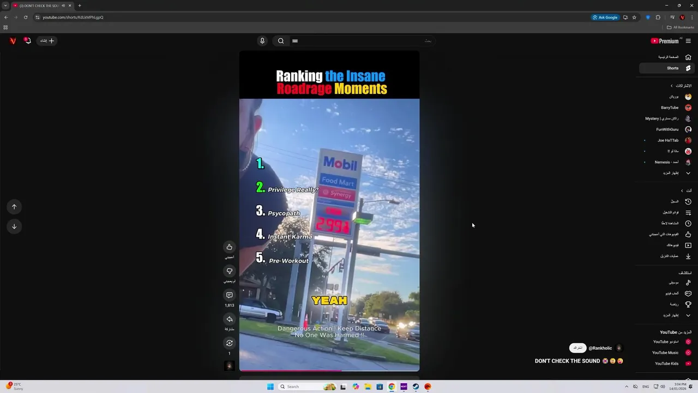Viewport: 698px width, 393px height.
Task: Seek using the Short's progress bar
Action: [329, 371]
